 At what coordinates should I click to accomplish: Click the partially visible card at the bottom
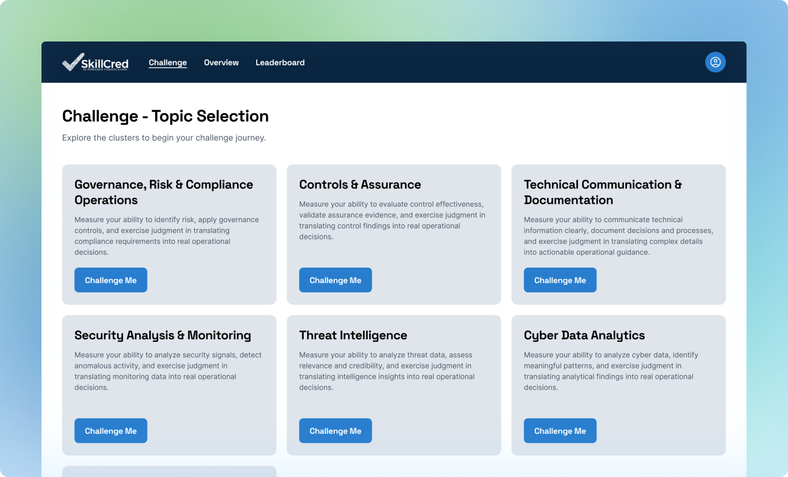click(169, 471)
